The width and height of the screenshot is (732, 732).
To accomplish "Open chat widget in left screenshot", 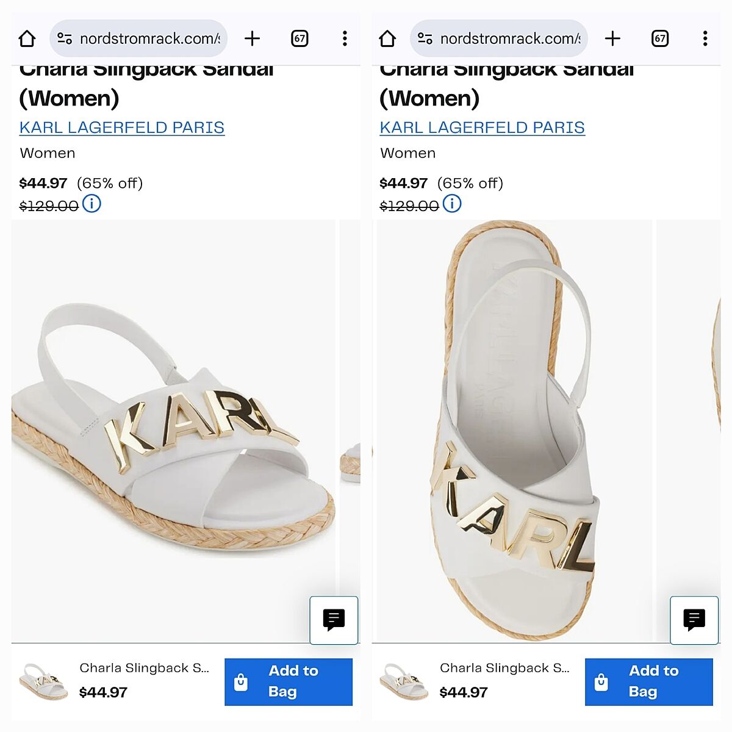I will pyautogui.click(x=334, y=620).
